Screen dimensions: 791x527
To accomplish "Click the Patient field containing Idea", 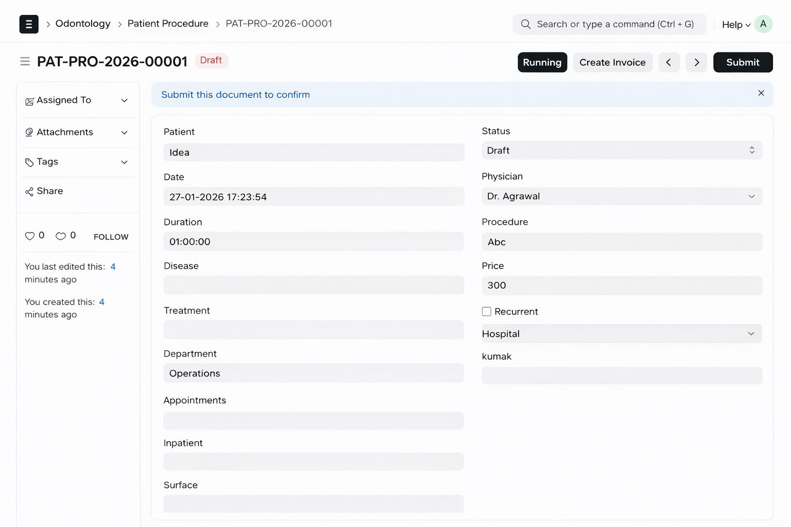I will [x=314, y=152].
